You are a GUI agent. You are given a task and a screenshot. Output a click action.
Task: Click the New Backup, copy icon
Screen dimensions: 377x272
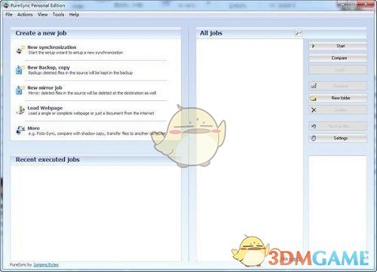coord(20,70)
